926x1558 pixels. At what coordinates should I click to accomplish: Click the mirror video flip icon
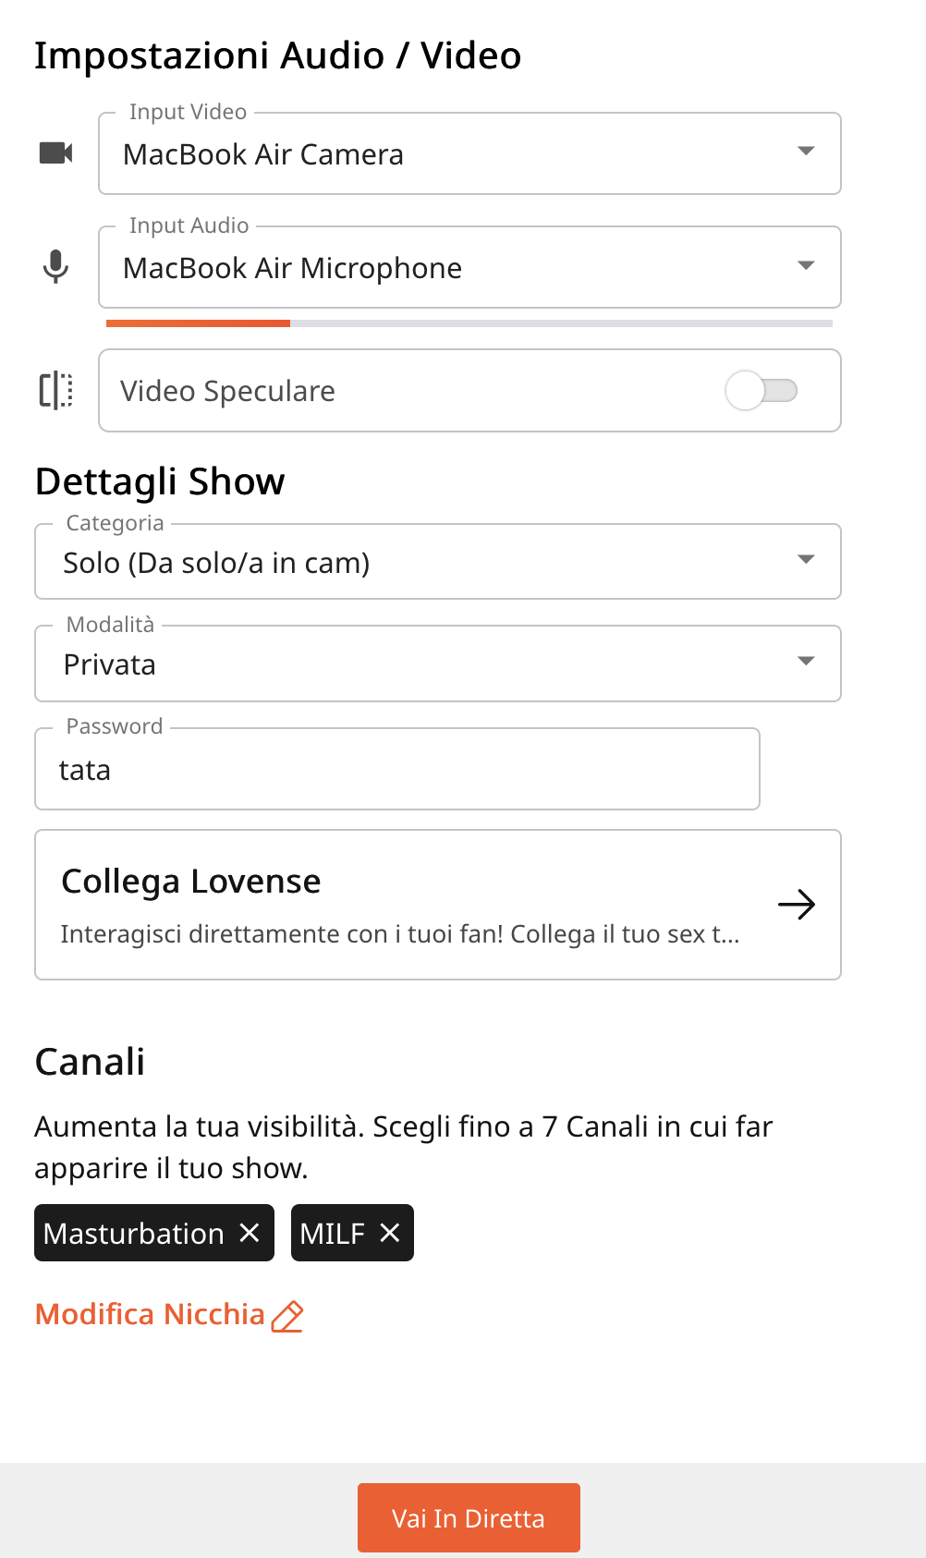coord(55,390)
